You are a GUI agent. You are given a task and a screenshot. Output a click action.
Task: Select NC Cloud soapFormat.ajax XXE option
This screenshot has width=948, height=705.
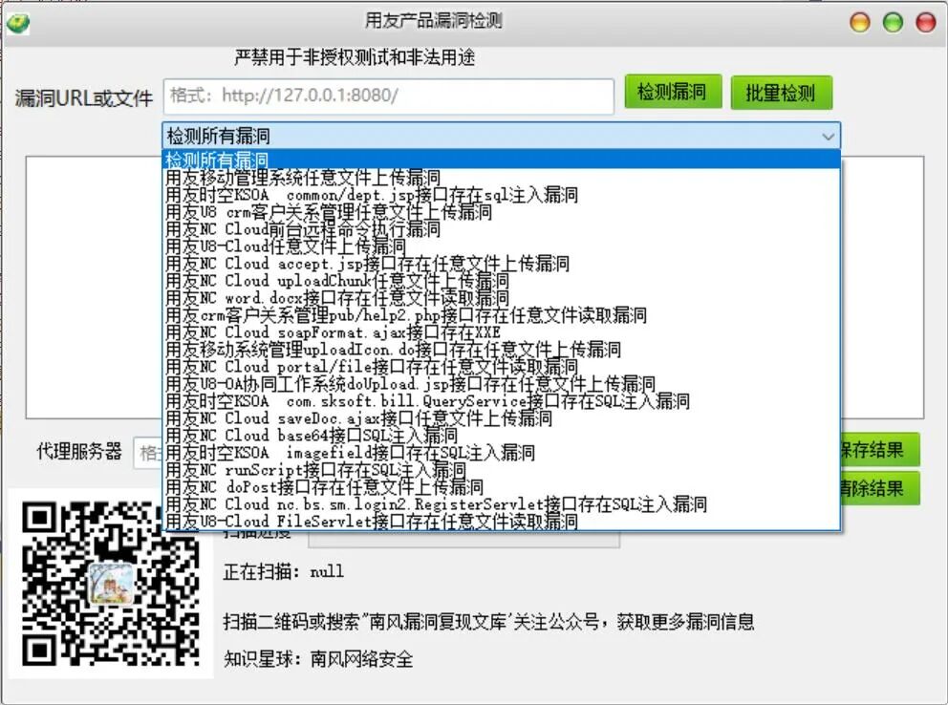(x=501, y=332)
